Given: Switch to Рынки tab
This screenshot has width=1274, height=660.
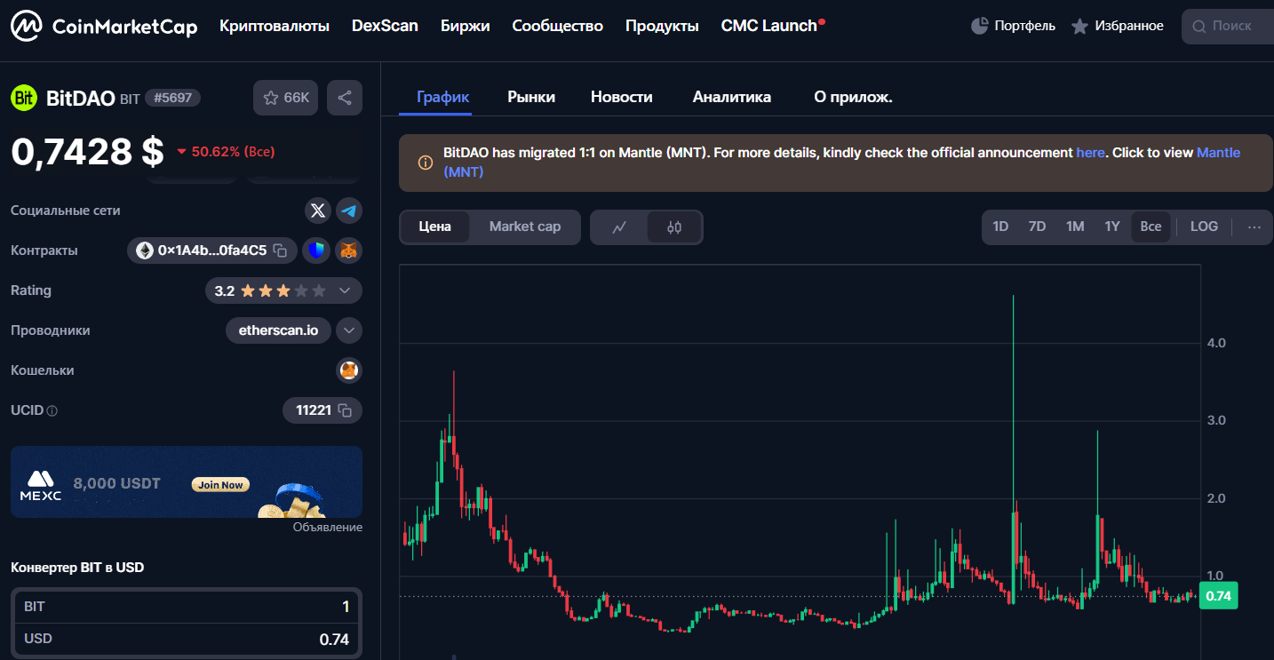Looking at the screenshot, I should [531, 97].
